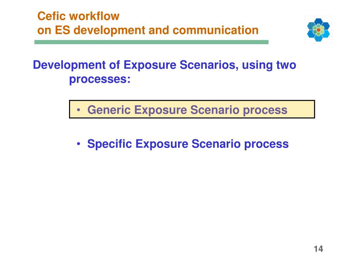Select the yellow highlighted box

[192, 109]
